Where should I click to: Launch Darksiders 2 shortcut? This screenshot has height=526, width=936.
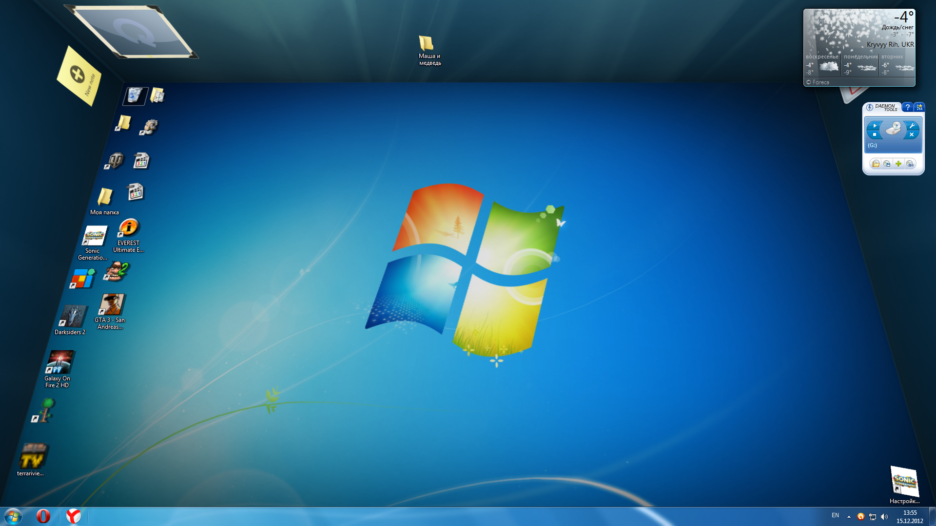[71, 320]
